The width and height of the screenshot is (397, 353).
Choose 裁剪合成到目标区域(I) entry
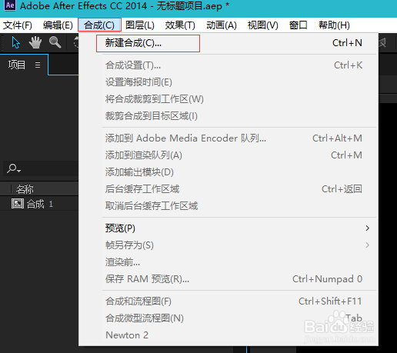(229, 116)
